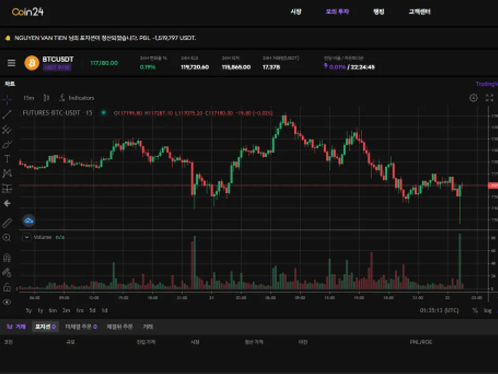Select the brush drawing tool
This screenshot has height=374, width=498.
pos(7,145)
